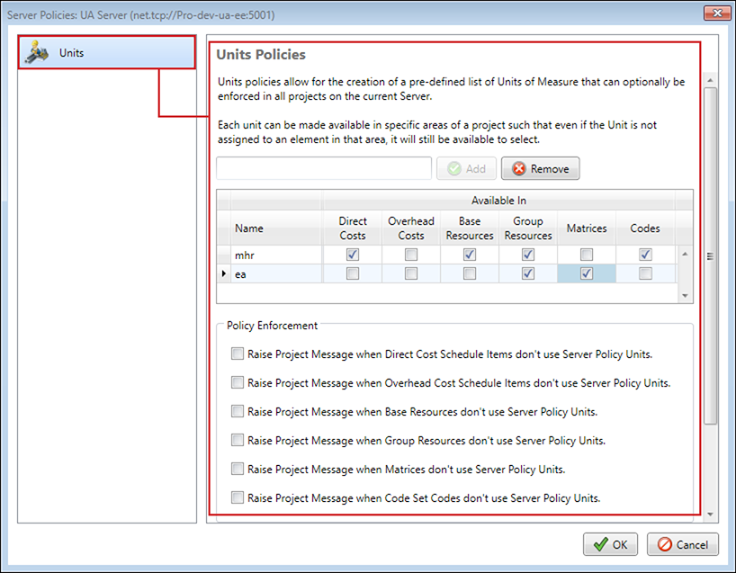Select the Units policy icon in sidebar
The width and height of the screenshot is (736, 573).
point(38,53)
